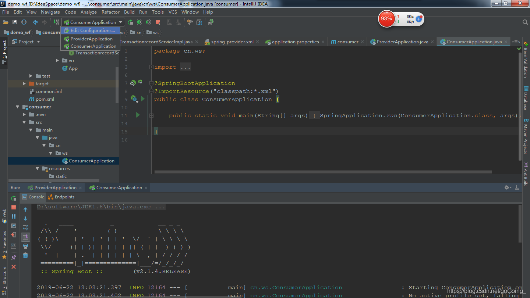Expand the target folder in the tree
The height and width of the screenshot is (298, 530).
point(25,84)
